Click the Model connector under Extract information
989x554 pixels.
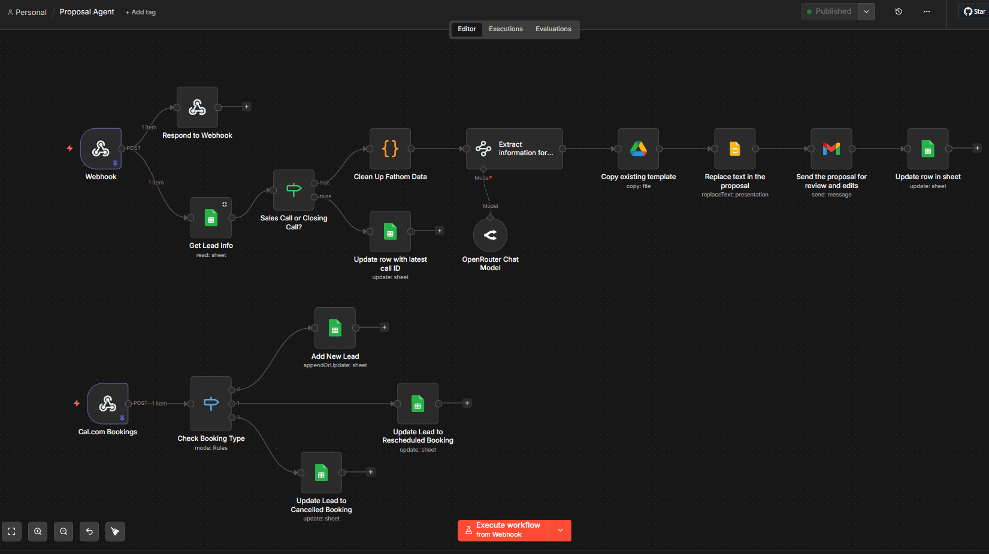coord(483,169)
